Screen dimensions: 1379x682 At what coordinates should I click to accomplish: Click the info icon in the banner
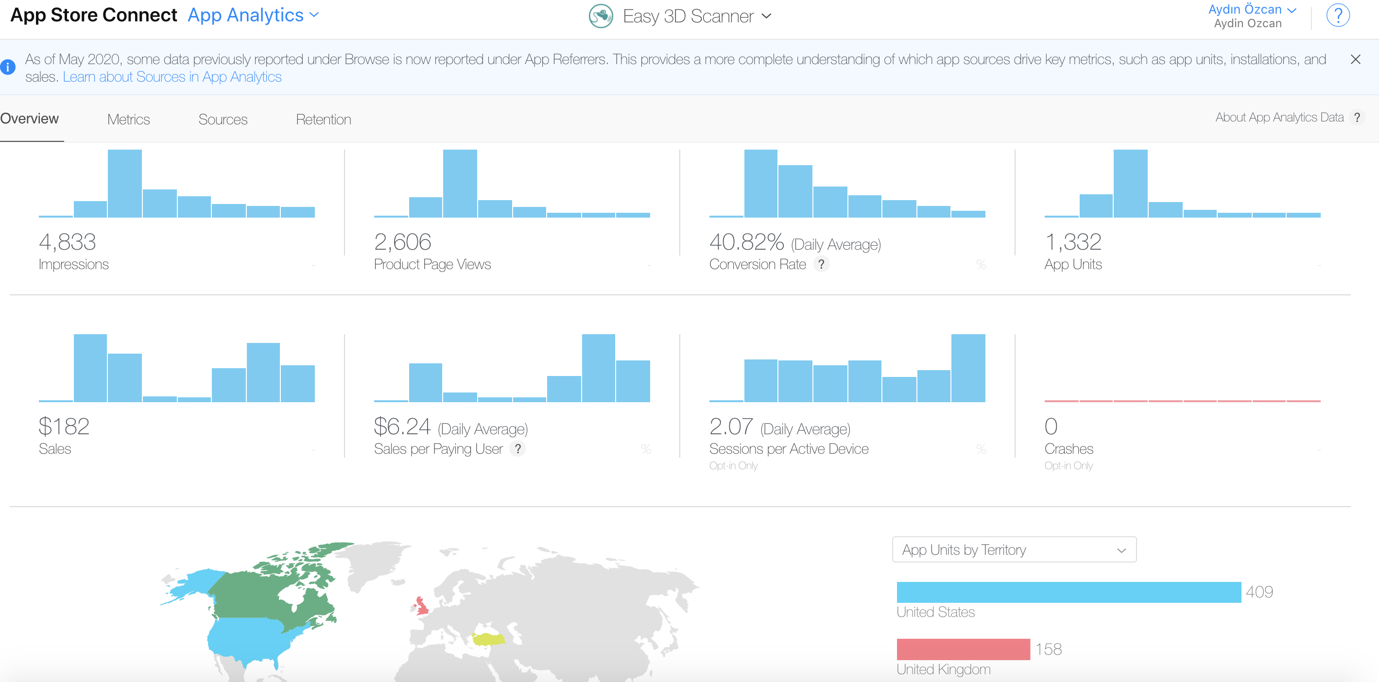[x=7, y=68]
